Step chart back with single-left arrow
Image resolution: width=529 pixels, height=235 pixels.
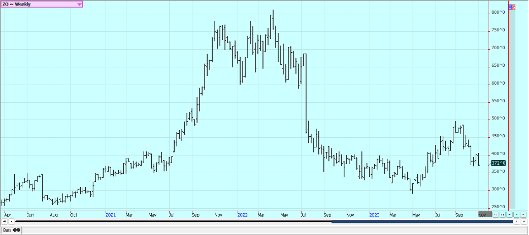pos(11,221)
